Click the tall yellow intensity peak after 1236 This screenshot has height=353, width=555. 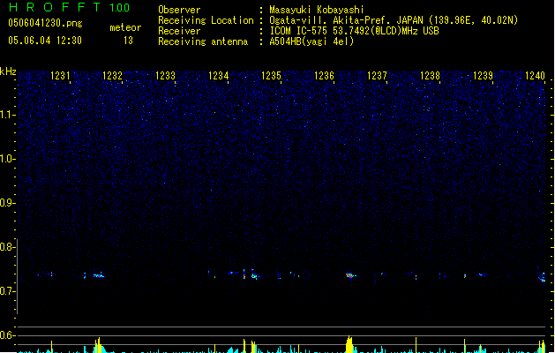(349, 344)
